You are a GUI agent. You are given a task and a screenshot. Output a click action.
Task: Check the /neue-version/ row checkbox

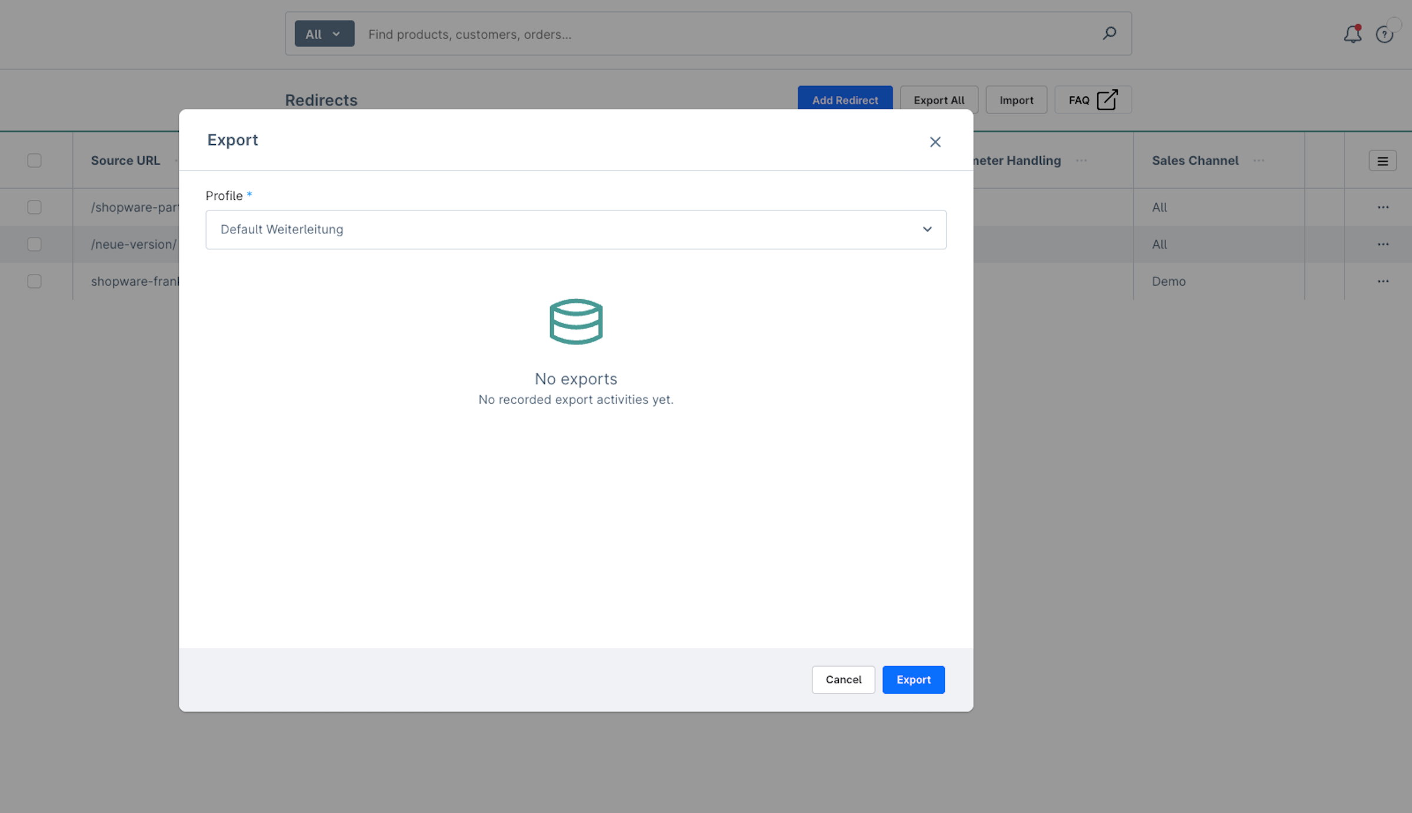[x=34, y=244]
